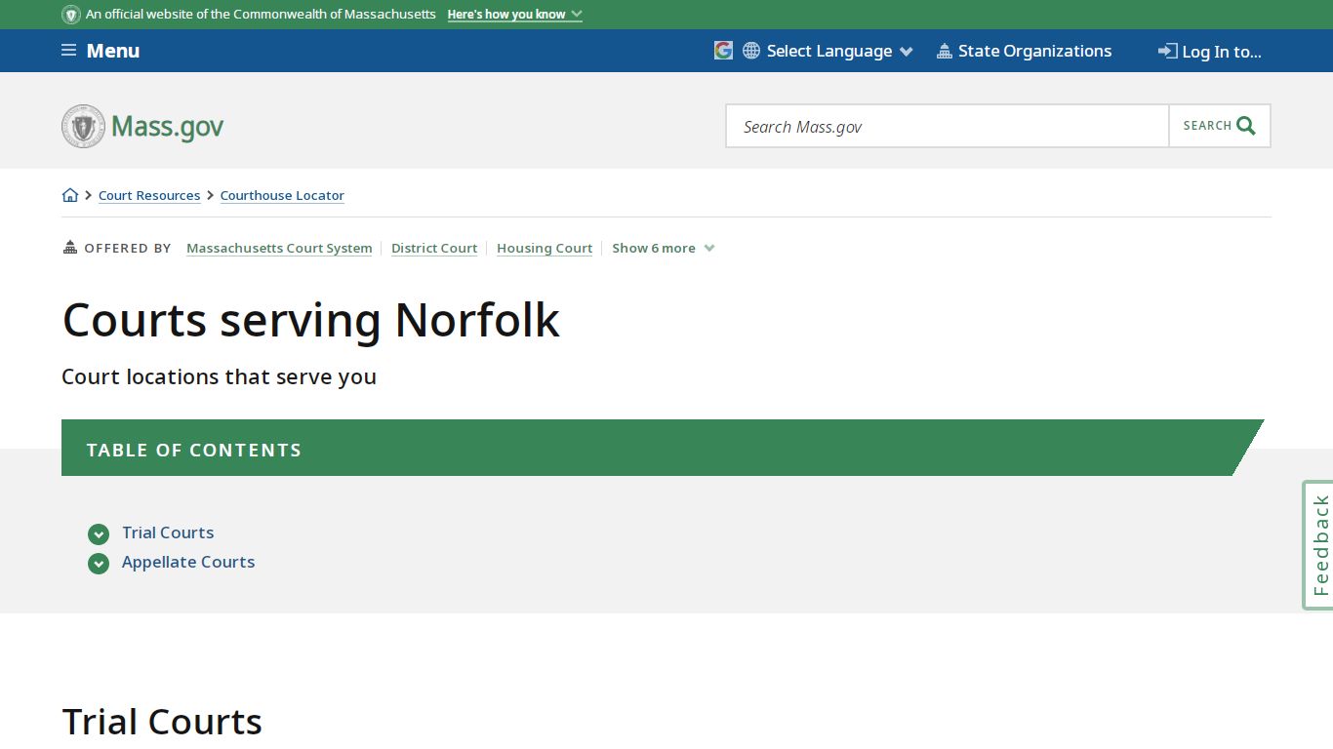Click the circle arrow icon beside Trial Courts

tap(99, 534)
